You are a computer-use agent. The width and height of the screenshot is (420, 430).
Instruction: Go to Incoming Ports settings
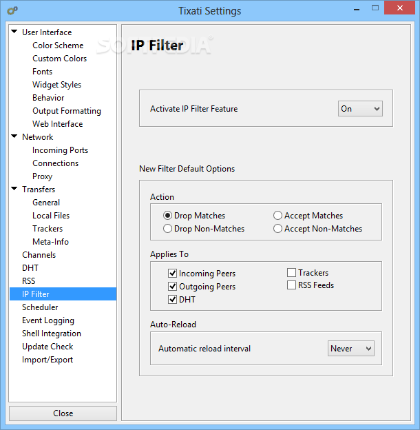coord(61,150)
